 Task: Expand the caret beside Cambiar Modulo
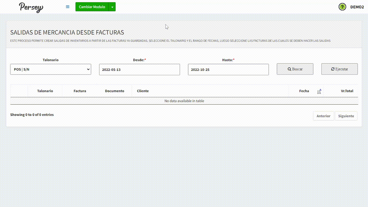112,7
